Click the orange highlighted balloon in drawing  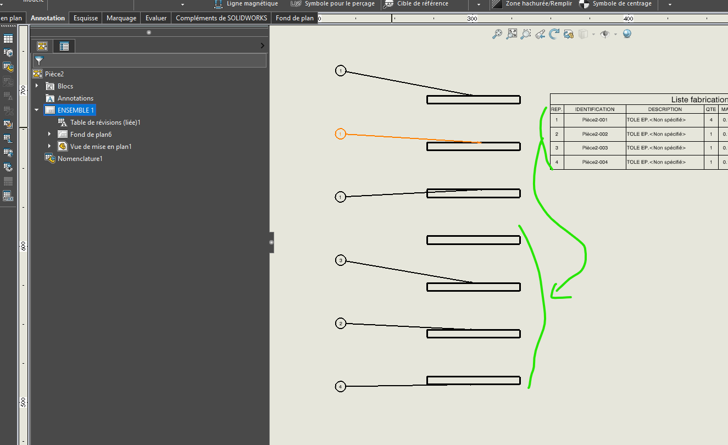click(340, 134)
